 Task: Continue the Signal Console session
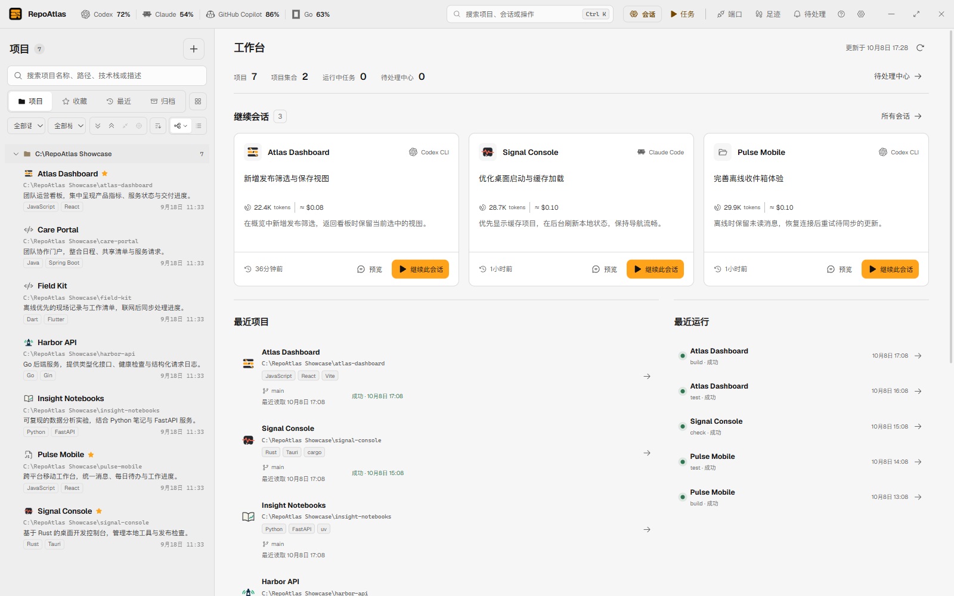[655, 269]
